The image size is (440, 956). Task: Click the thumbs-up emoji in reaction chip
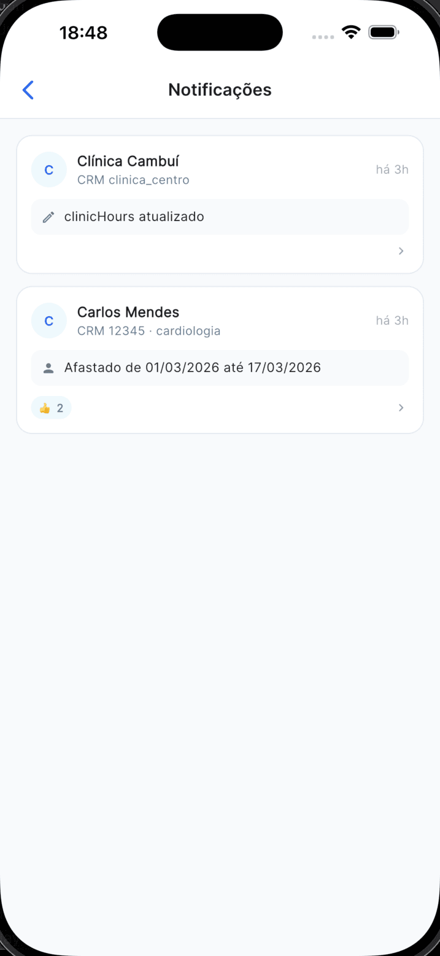44,407
